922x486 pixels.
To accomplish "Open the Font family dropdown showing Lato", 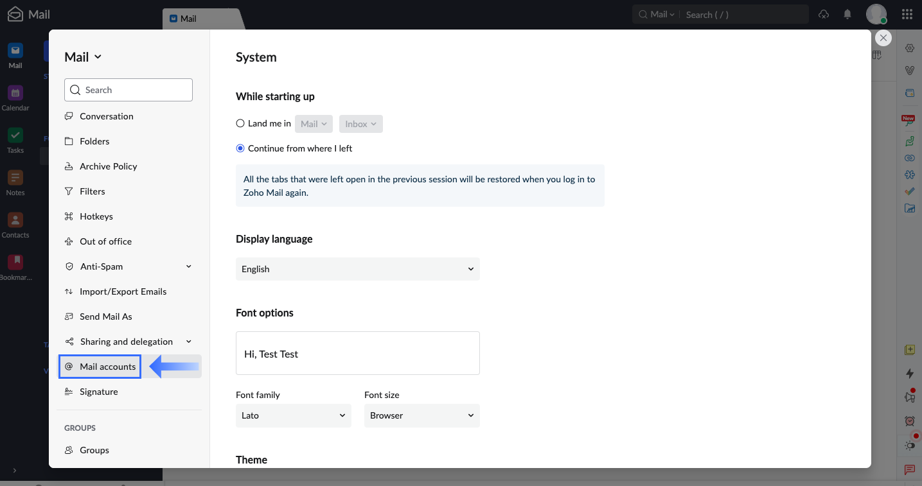I will [293, 415].
